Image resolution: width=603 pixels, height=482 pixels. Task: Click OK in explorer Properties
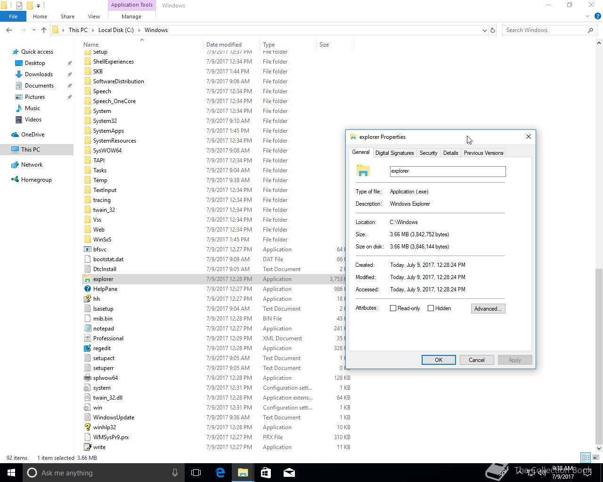[439, 360]
